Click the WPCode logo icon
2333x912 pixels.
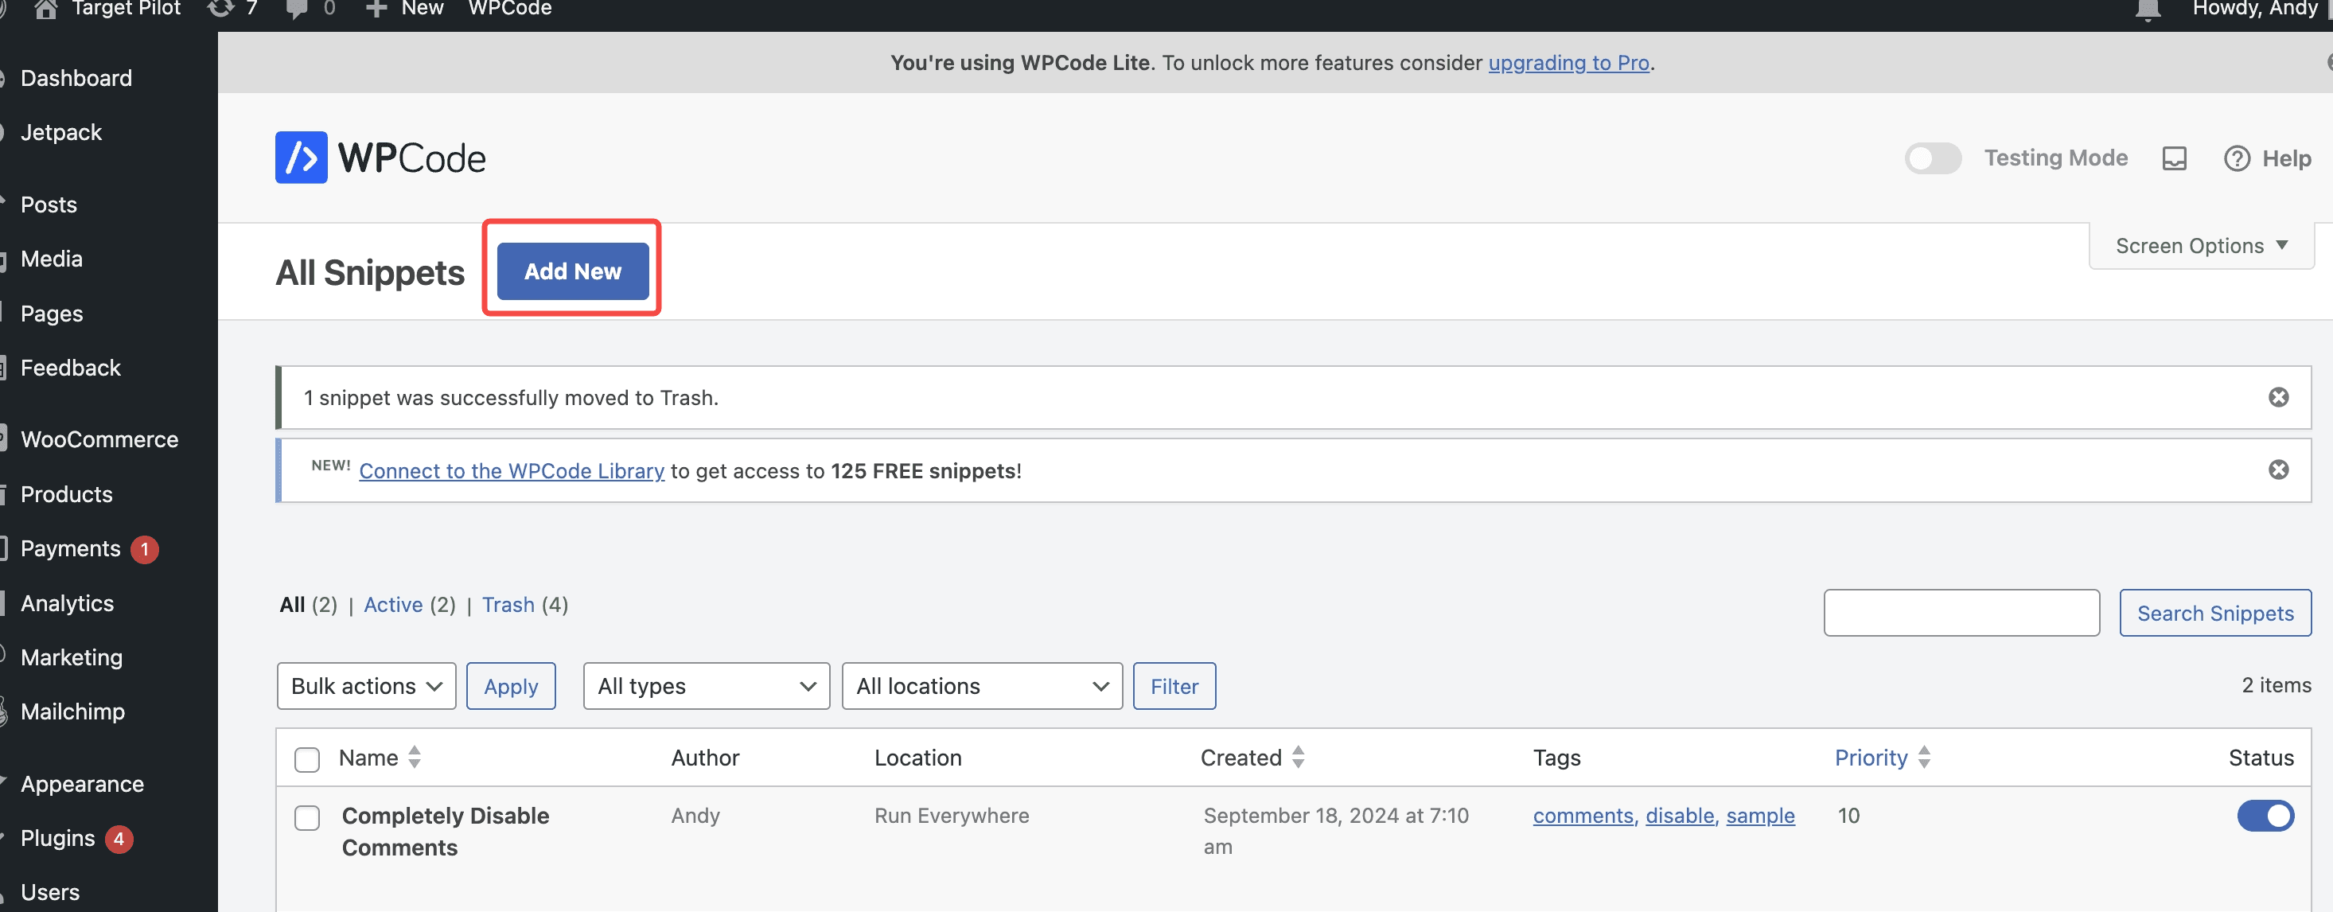(x=300, y=157)
